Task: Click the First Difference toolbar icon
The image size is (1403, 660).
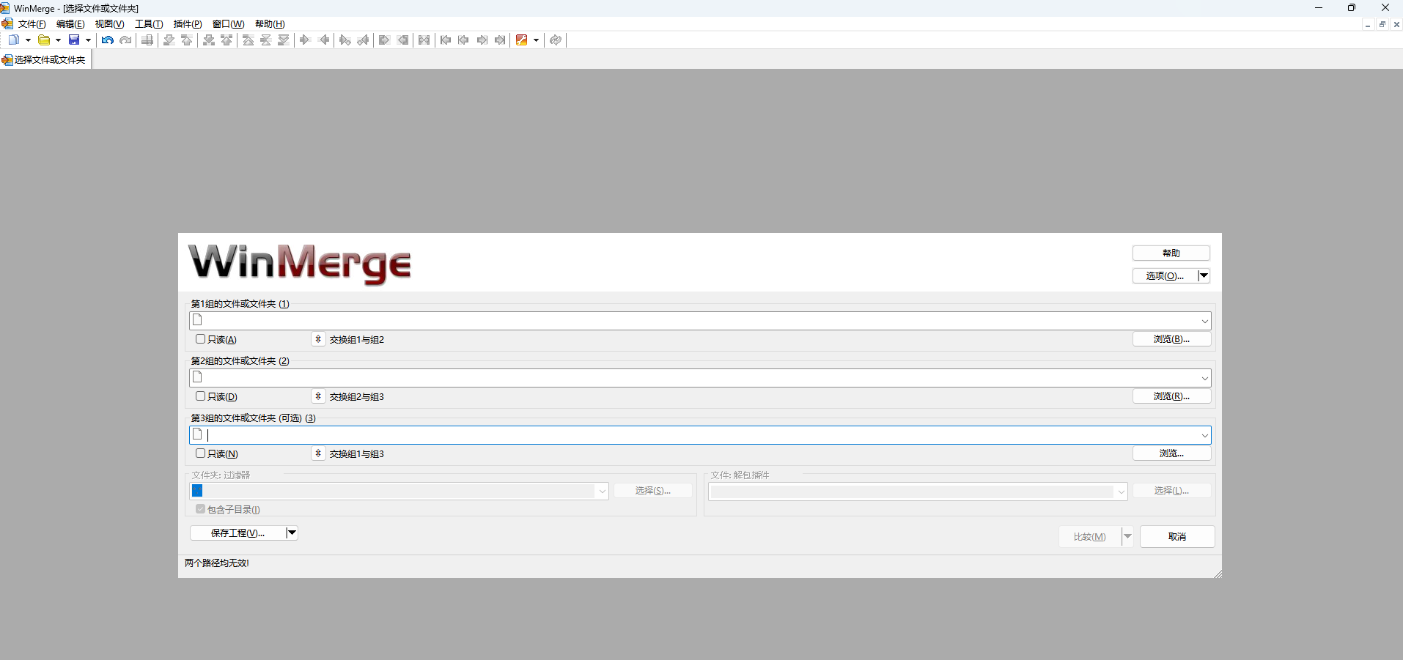Action: (x=248, y=40)
